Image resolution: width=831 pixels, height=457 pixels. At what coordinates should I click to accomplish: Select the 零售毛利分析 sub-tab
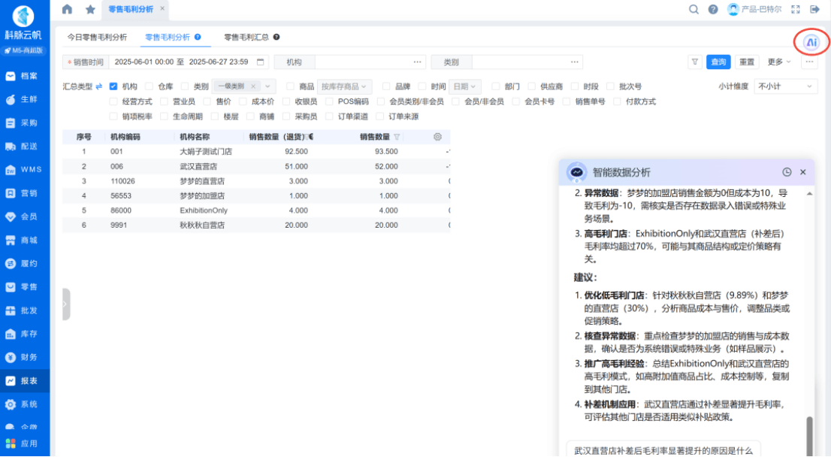tap(168, 37)
